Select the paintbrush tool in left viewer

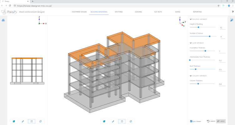[23, 121]
